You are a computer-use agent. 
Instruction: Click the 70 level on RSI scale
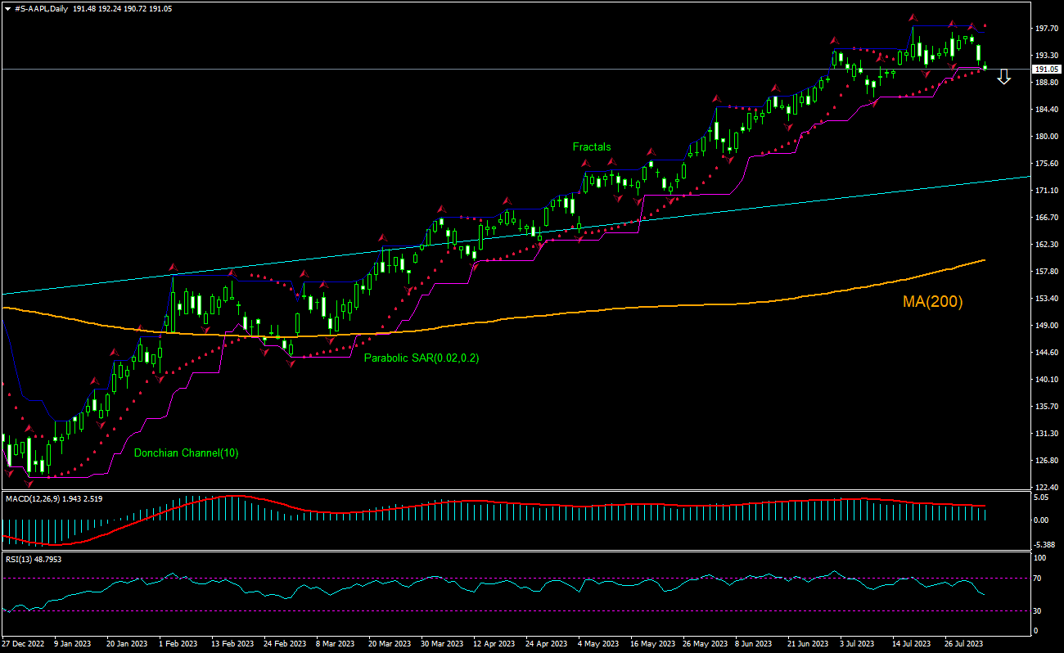(1038, 579)
